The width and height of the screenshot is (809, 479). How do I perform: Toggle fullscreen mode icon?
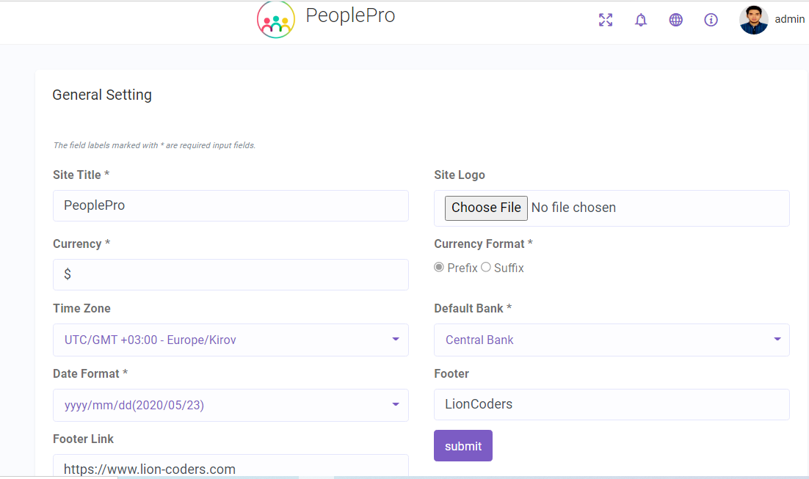606,20
